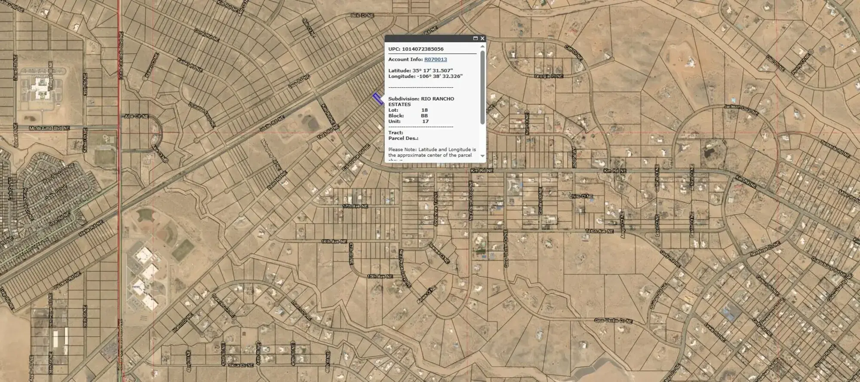Click the Montezuma Blvd NE street label

[49, 128]
